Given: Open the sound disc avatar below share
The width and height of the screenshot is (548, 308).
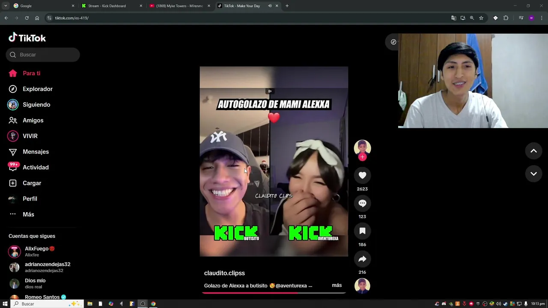Looking at the screenshot, I should [362, 285].
